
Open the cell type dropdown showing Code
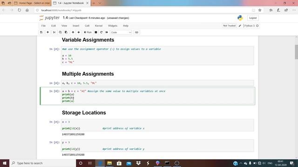[x=121, y=32]
